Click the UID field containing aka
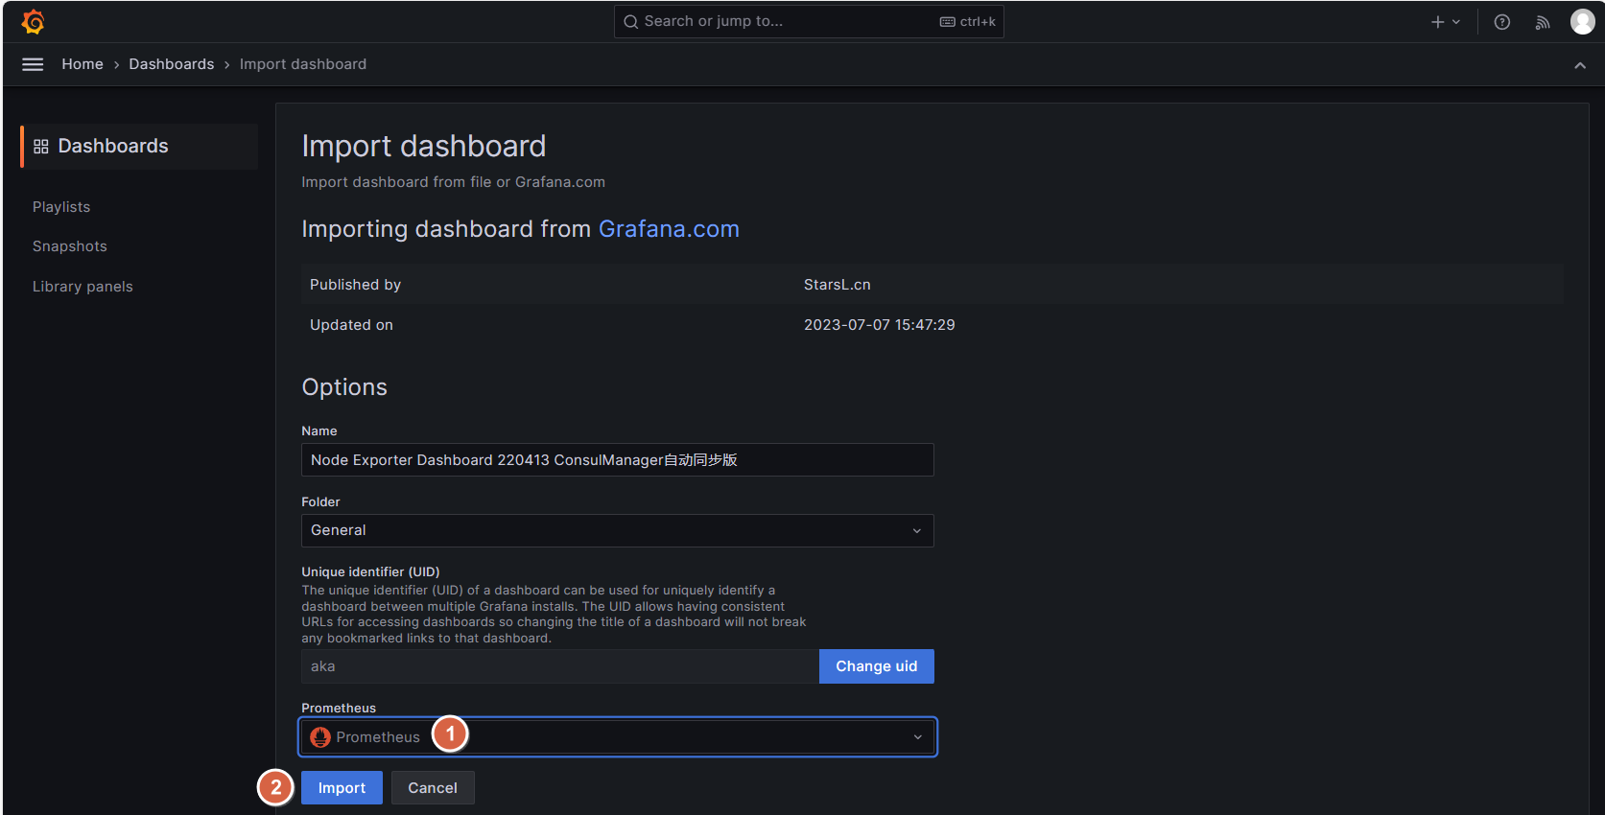 pyautogui.click(x=560, y=666)
